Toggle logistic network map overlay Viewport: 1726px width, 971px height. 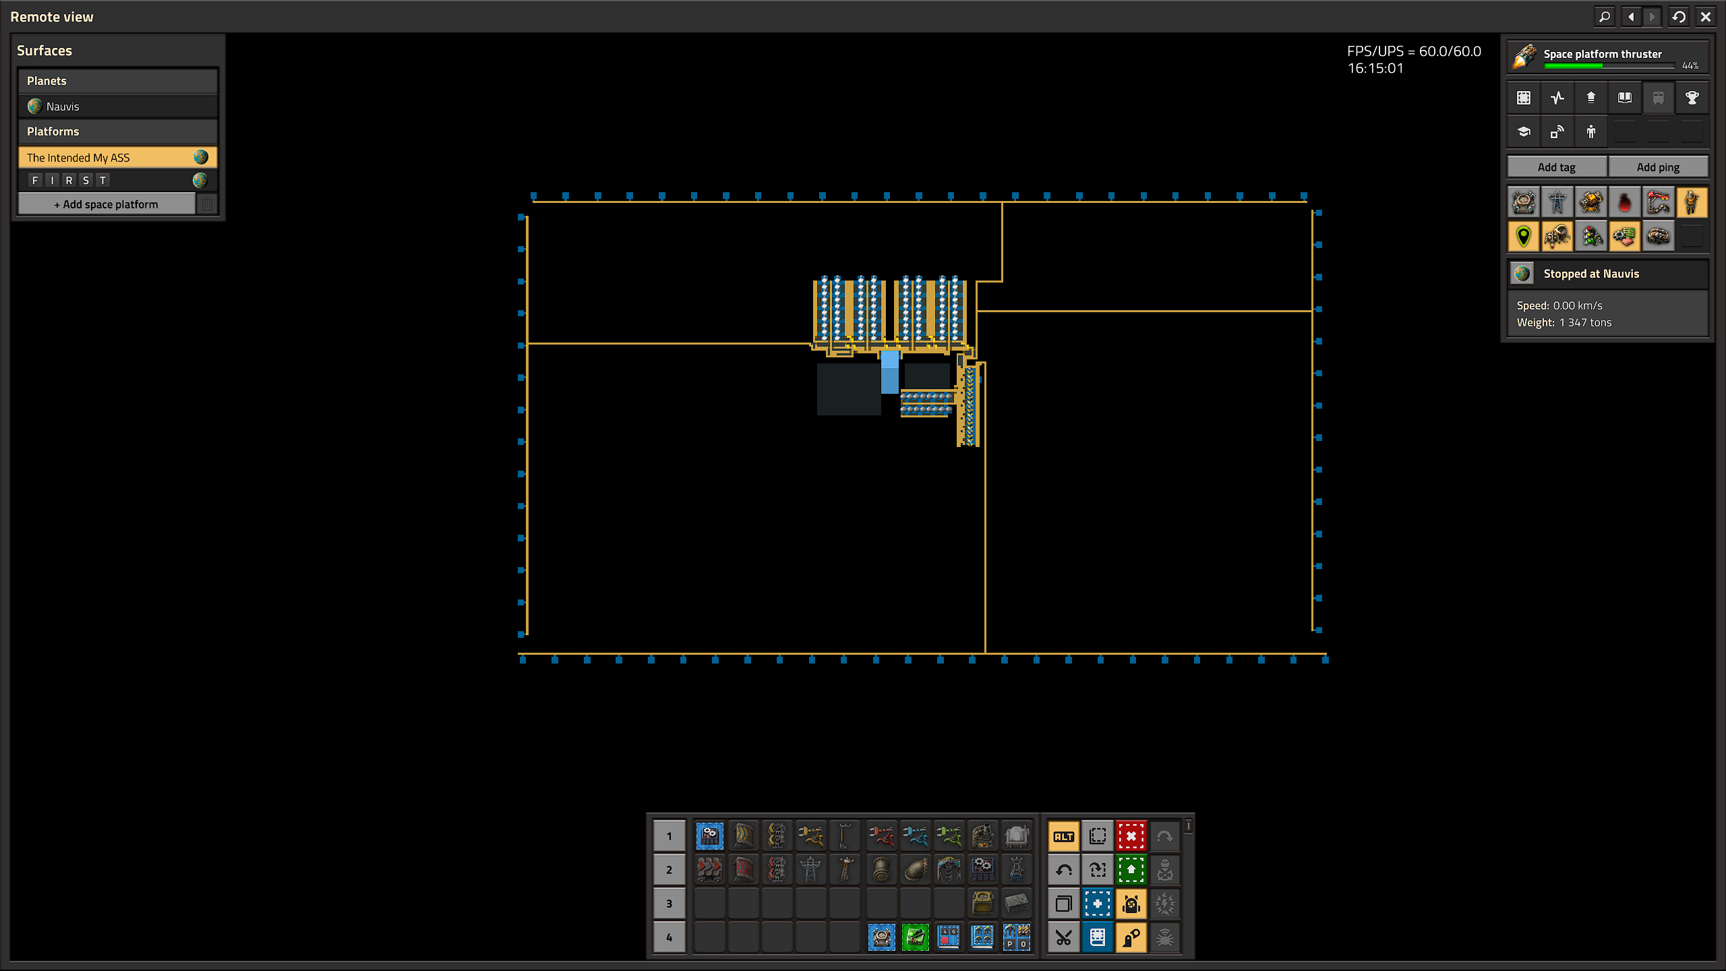[x=1524, y=202]
